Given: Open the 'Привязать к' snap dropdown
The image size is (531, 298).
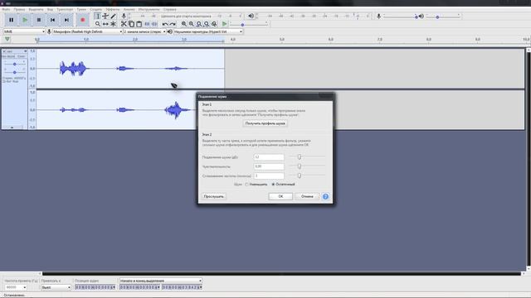Looking at the screenshot, I should pyautogui.click(x=56, y=287).
